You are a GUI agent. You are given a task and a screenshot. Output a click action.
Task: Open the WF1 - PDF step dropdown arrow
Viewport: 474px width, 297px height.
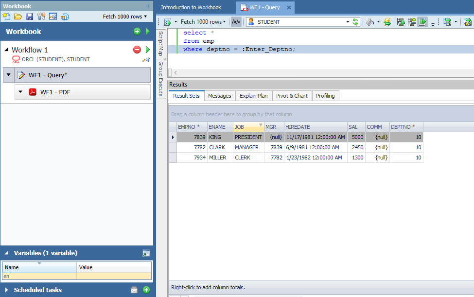pos(20,92)
